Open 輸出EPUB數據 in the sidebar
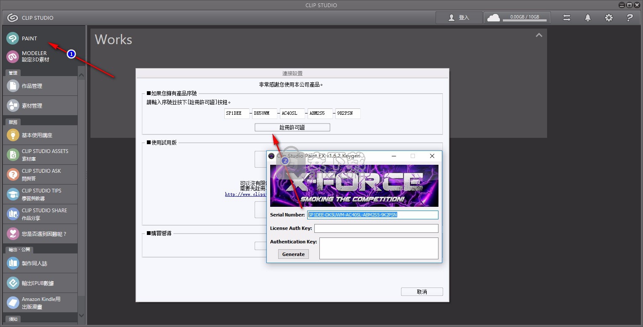The width and height of the screenshot is (643, 327). (40, 283)
